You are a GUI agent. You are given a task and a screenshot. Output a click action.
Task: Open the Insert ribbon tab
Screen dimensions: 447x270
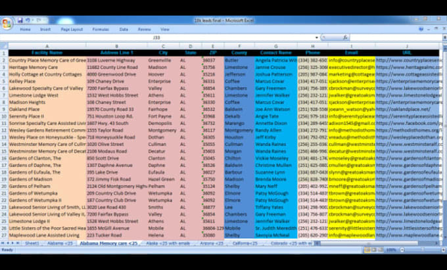[45, 30]
